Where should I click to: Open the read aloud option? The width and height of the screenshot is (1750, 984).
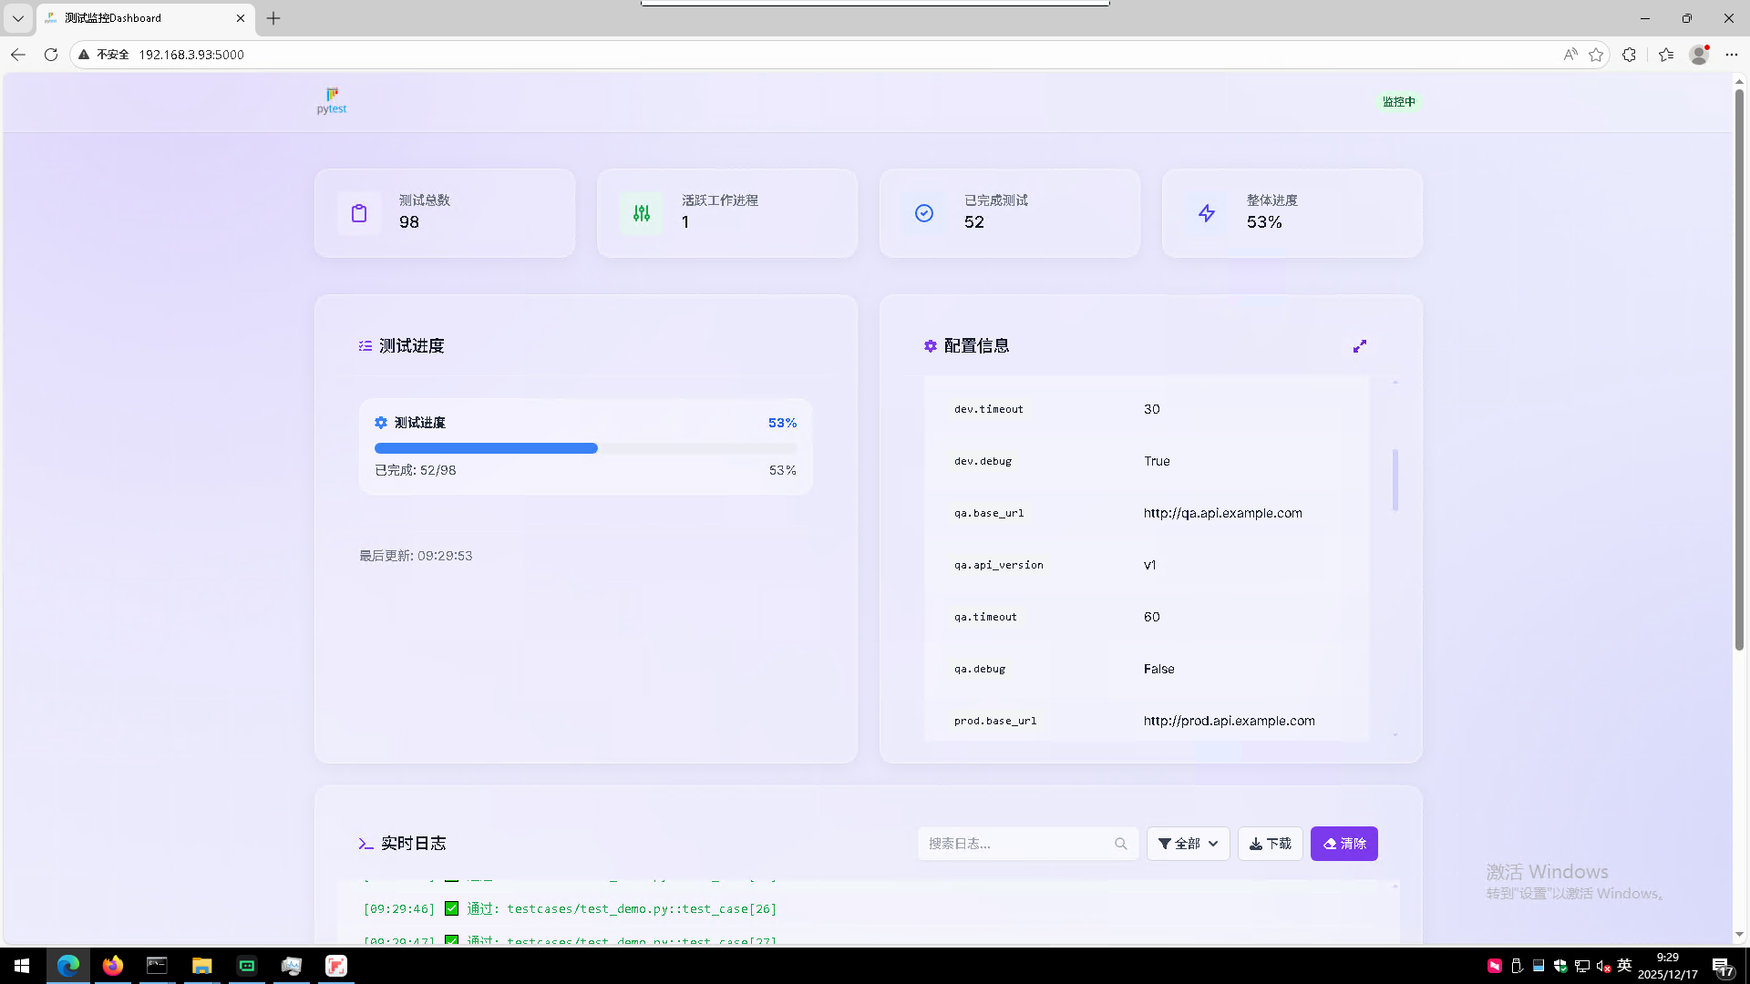pyautogui.click(x=1570, y=55)
